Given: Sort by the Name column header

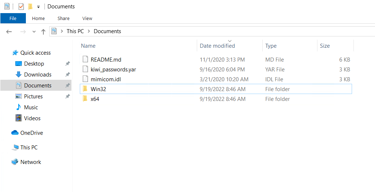Looking at the screenshot, I should pyautogui.click(x=88, y=46).
